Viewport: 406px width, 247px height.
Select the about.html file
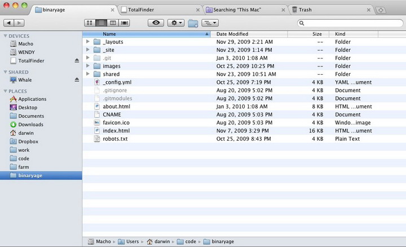click(x=244, y=106)
